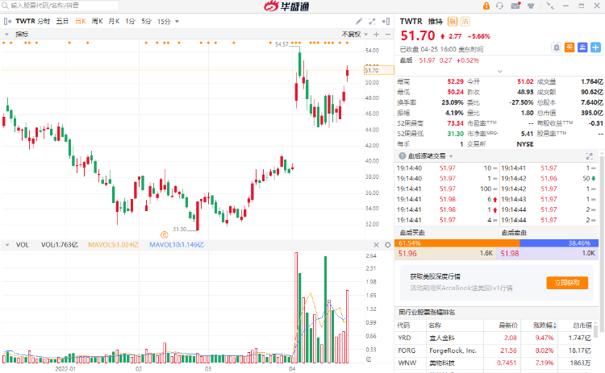Click the 73.34 52-week high value
This screenshot has height=373, width=605.
(x=455, y=123)
